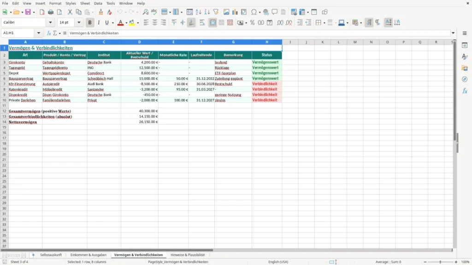Switch to Einkommen & Ausgaben sheet tab
Screen dimensions: 472x265
pos(88,255)
